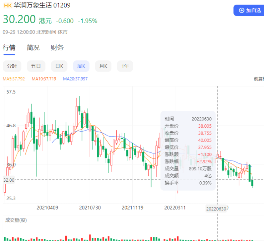This screenshot has width=264, height=246.
Task: Click tooltip low price 37.955
Action: coord(205,147)
